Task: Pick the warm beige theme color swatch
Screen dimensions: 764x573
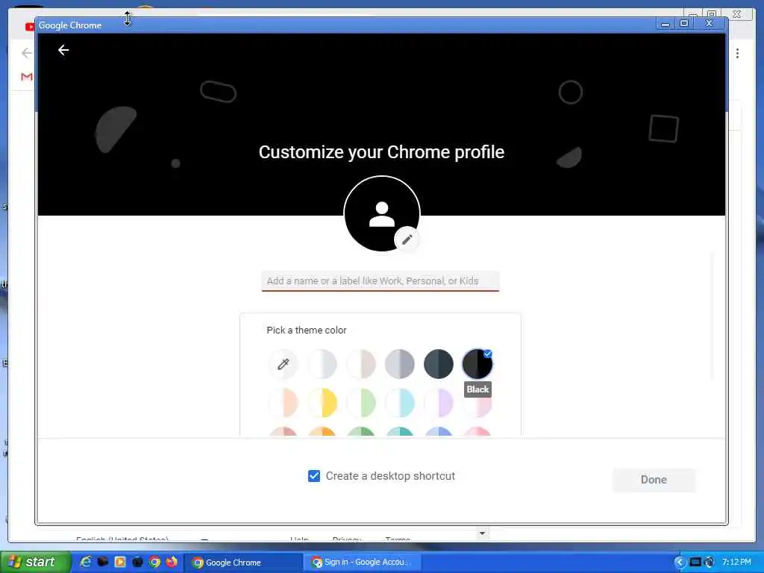Action: click(x=361, y=364)
